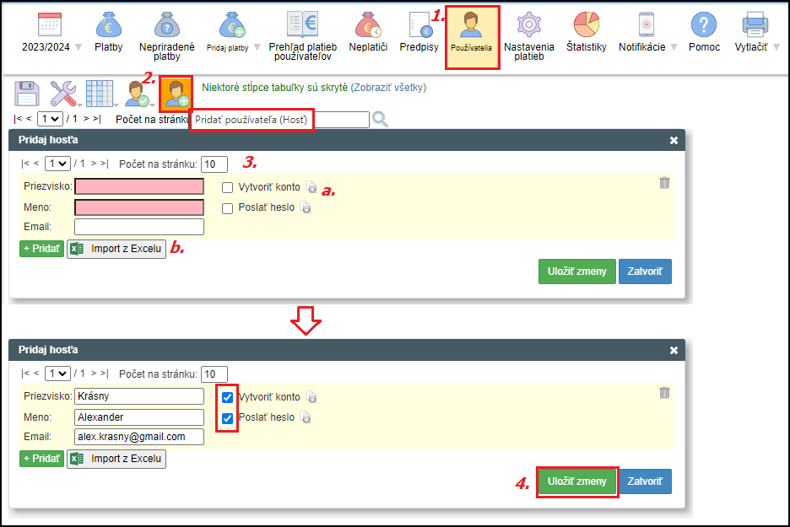Click the empty Meno field
Image resolution: width=790 pixels, height=527 pixels.
[139, 207]
